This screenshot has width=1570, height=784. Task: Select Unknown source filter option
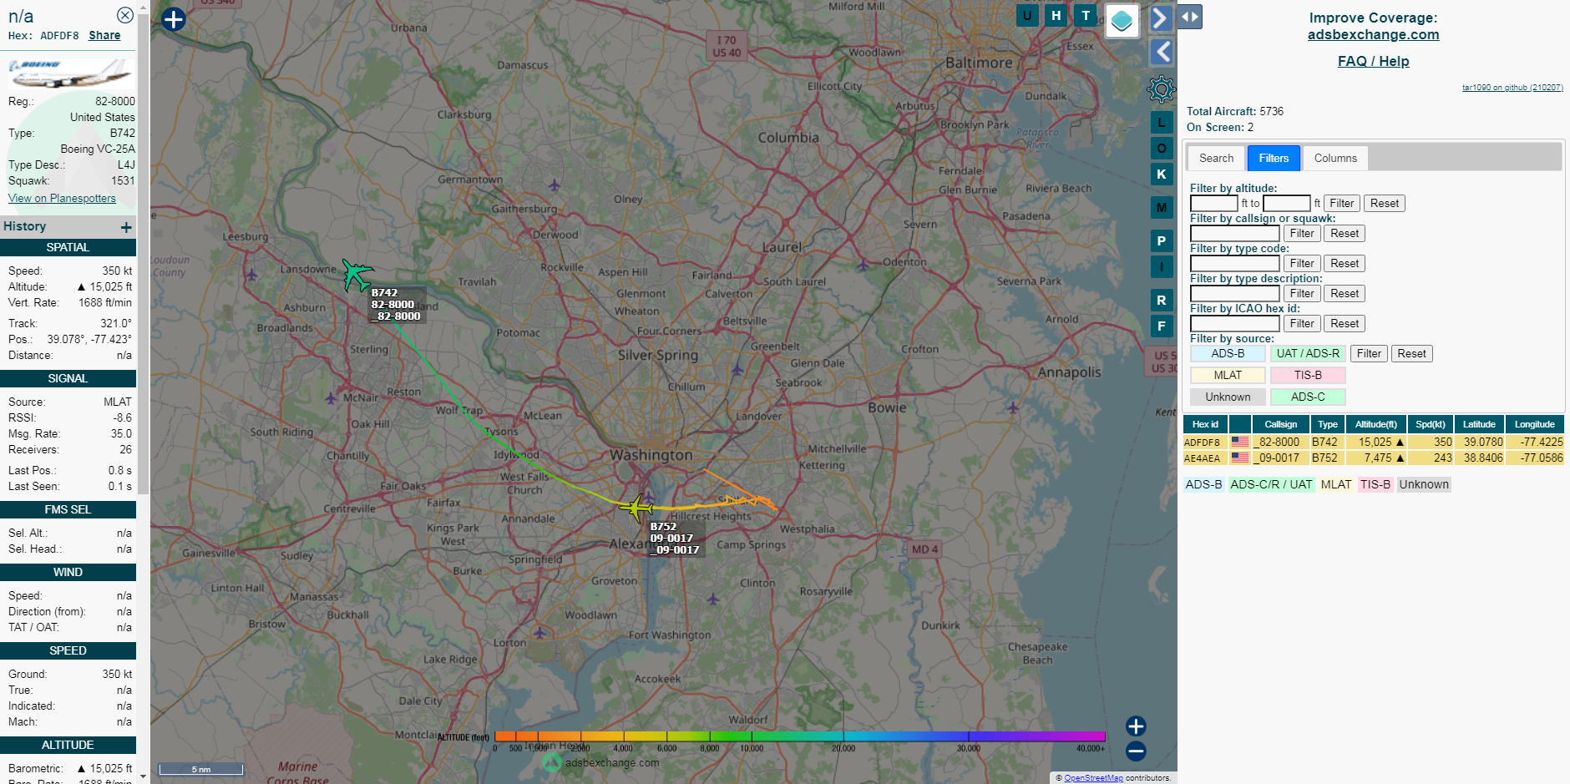(1228, 397)
